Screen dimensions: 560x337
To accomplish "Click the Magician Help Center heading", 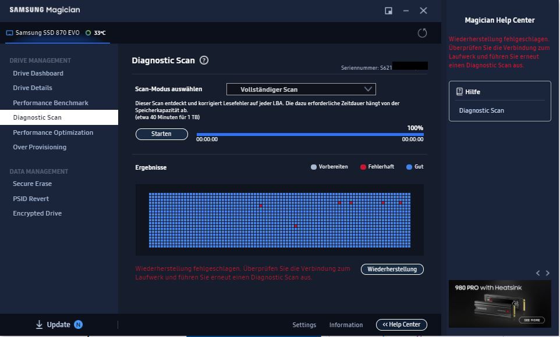I will point(499,20).
